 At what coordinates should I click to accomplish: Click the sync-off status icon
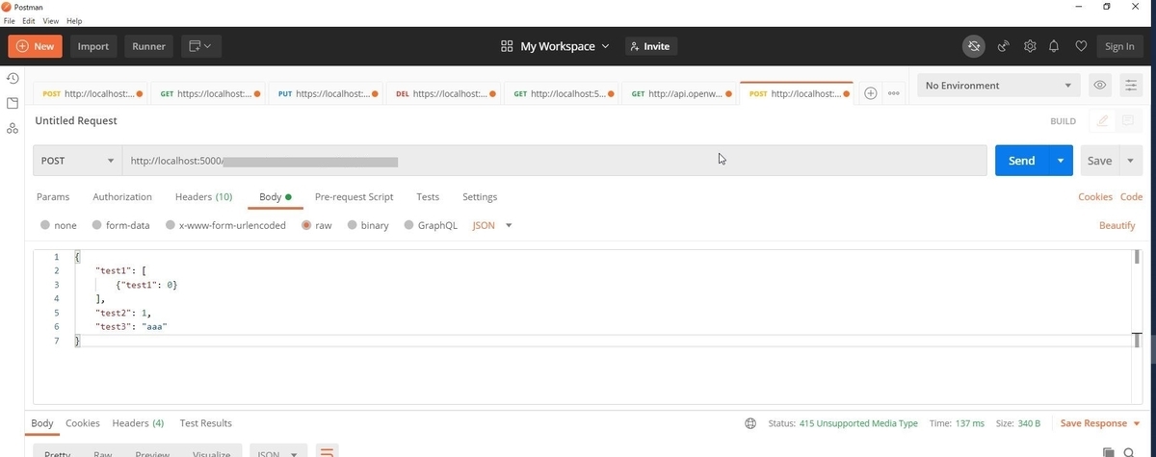[974, 46]
